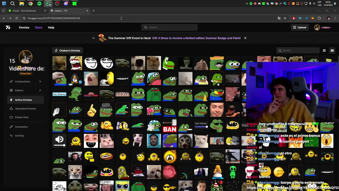This screenshot has width=339, height=191.
Task: Open the speaker volume icon emote
Action: (x=59, y=141)
